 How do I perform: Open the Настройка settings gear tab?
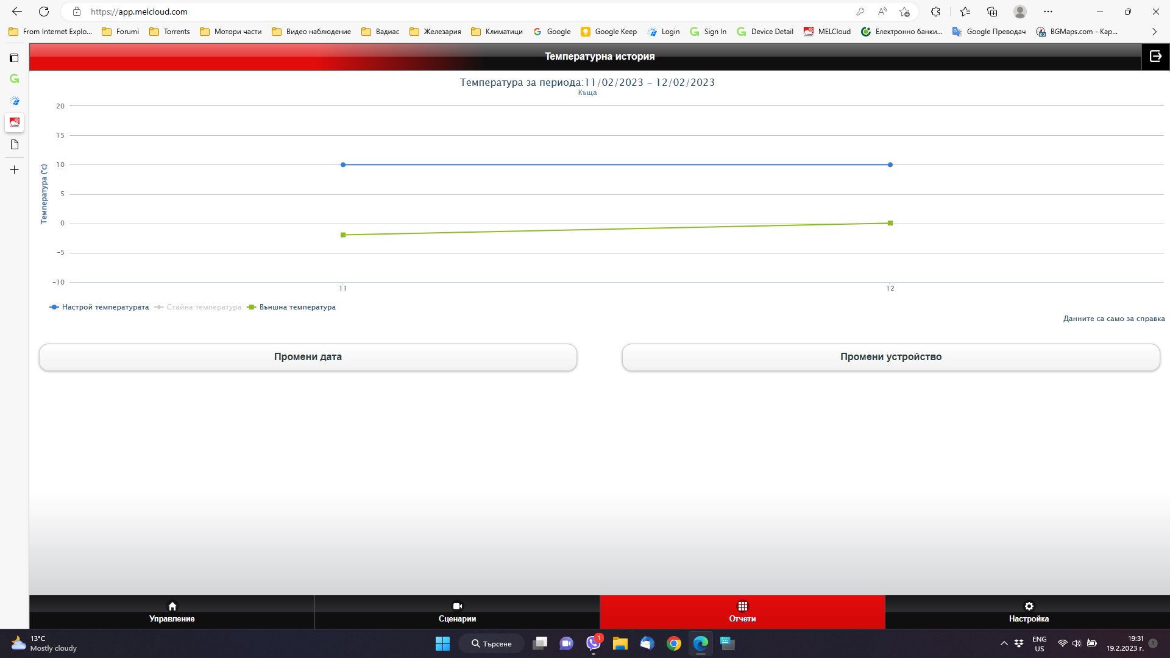[x=1028, y=612]
